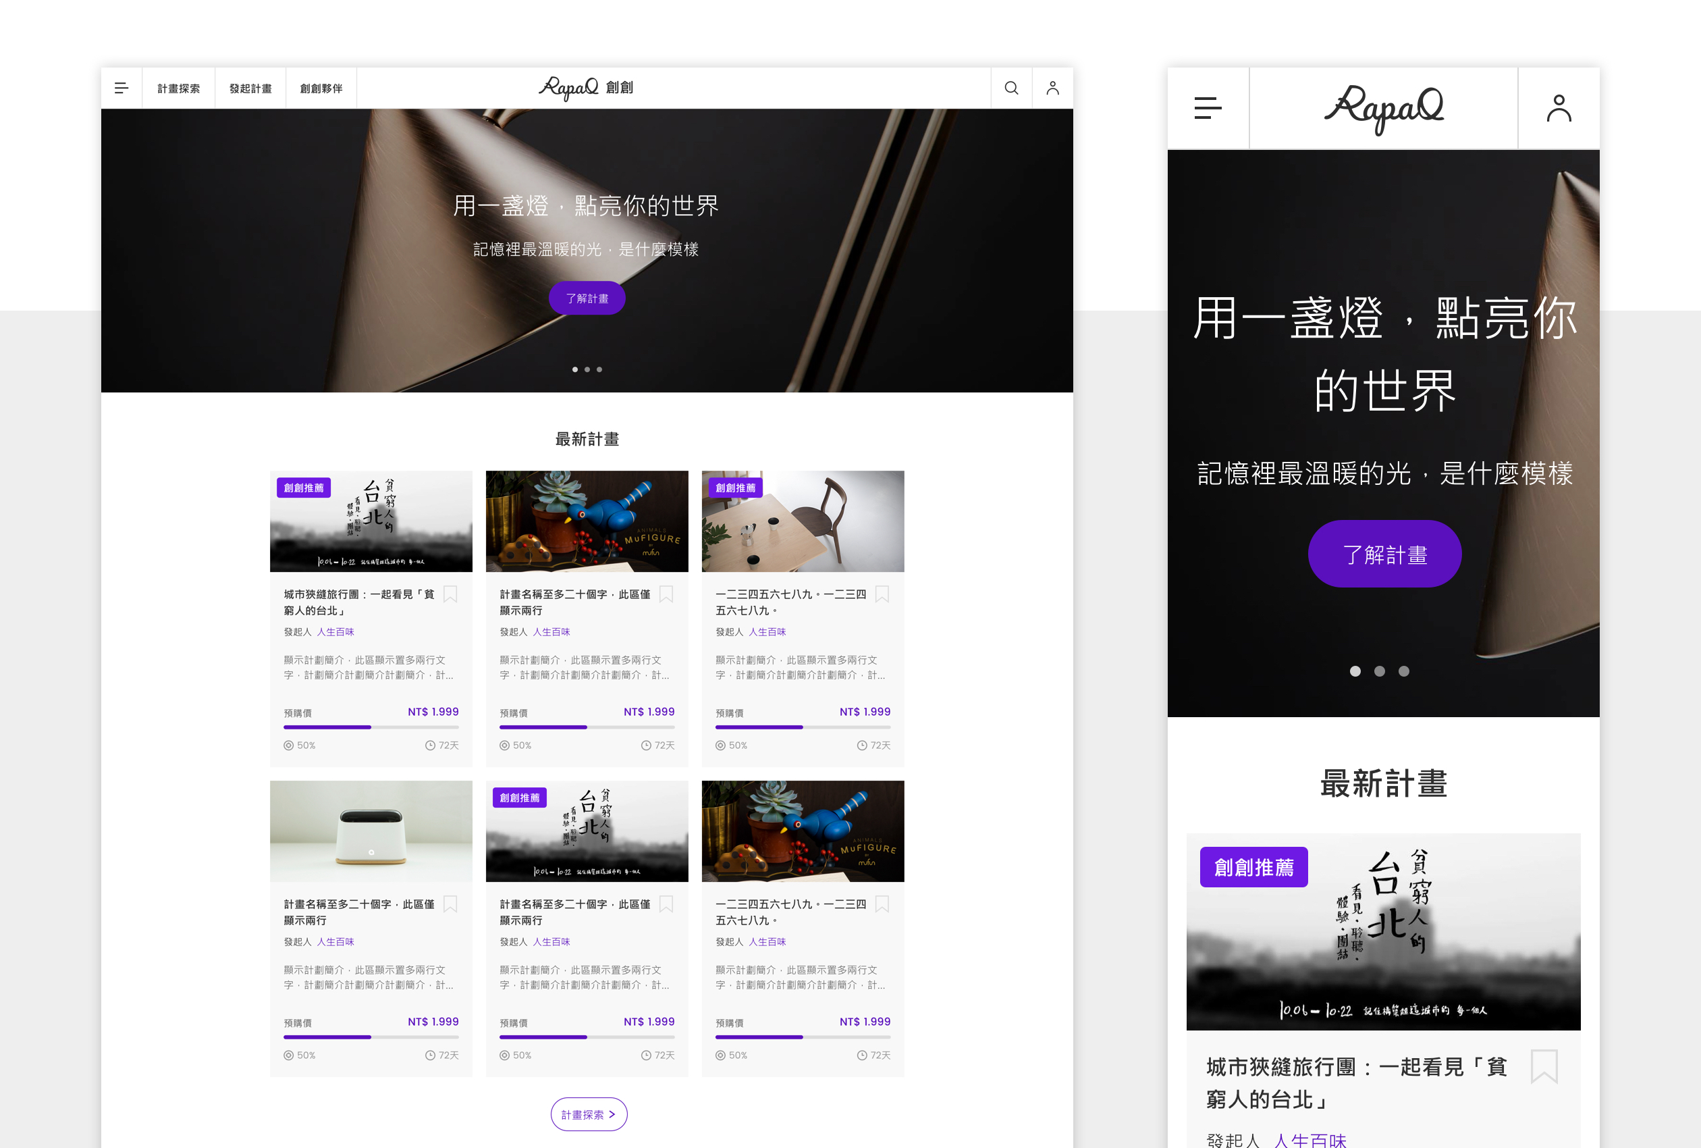Screen dimensions: 1701x1148
Task: Open 人生百味 link on desktop 城市狹縫旅行團 card
Action: tap(335, 632)
